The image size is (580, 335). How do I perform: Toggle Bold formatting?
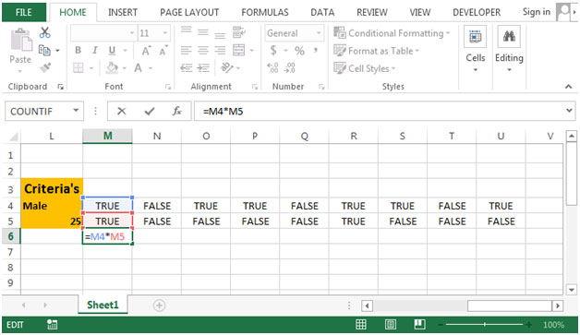pyautogui.click(x=79, y=50)
